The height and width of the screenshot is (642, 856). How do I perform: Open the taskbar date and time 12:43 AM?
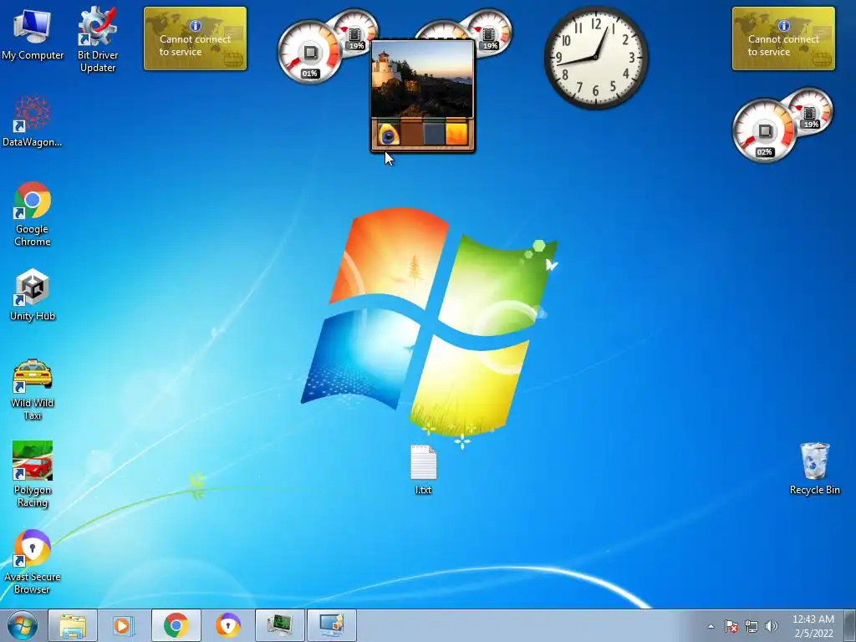(x=813, y=625)
